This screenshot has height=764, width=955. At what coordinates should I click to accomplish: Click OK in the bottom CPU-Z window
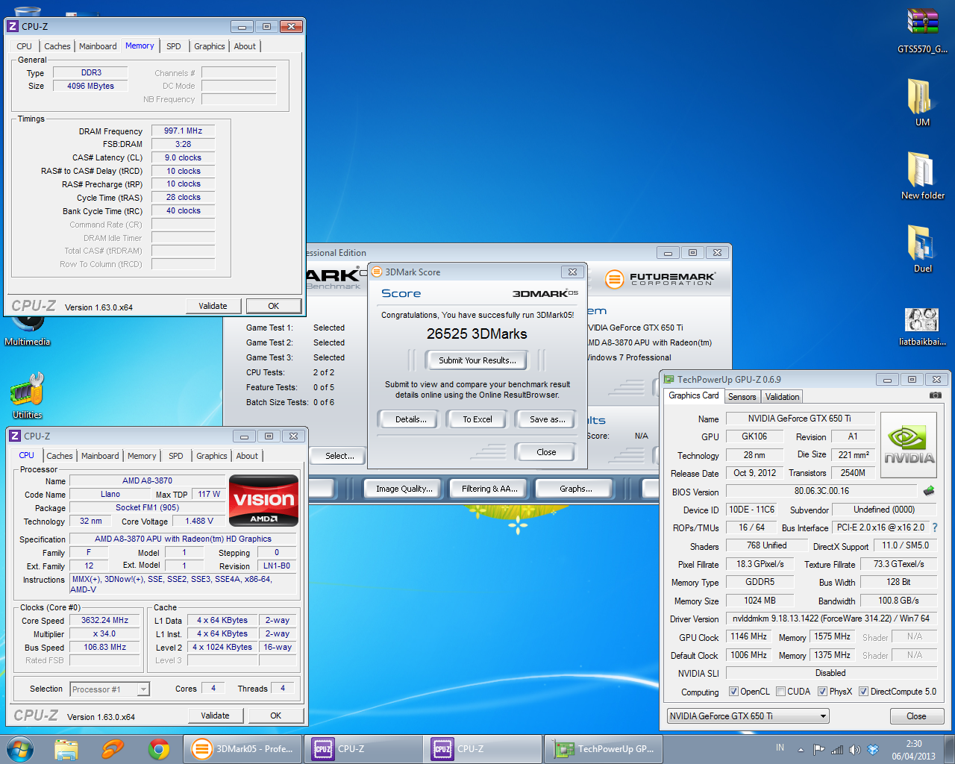coord(276,716)
